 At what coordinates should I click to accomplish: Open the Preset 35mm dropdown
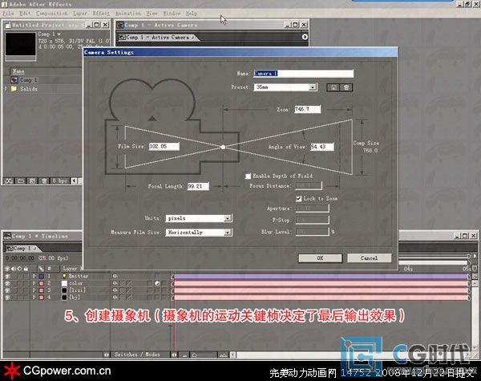(x=313, y=87)
